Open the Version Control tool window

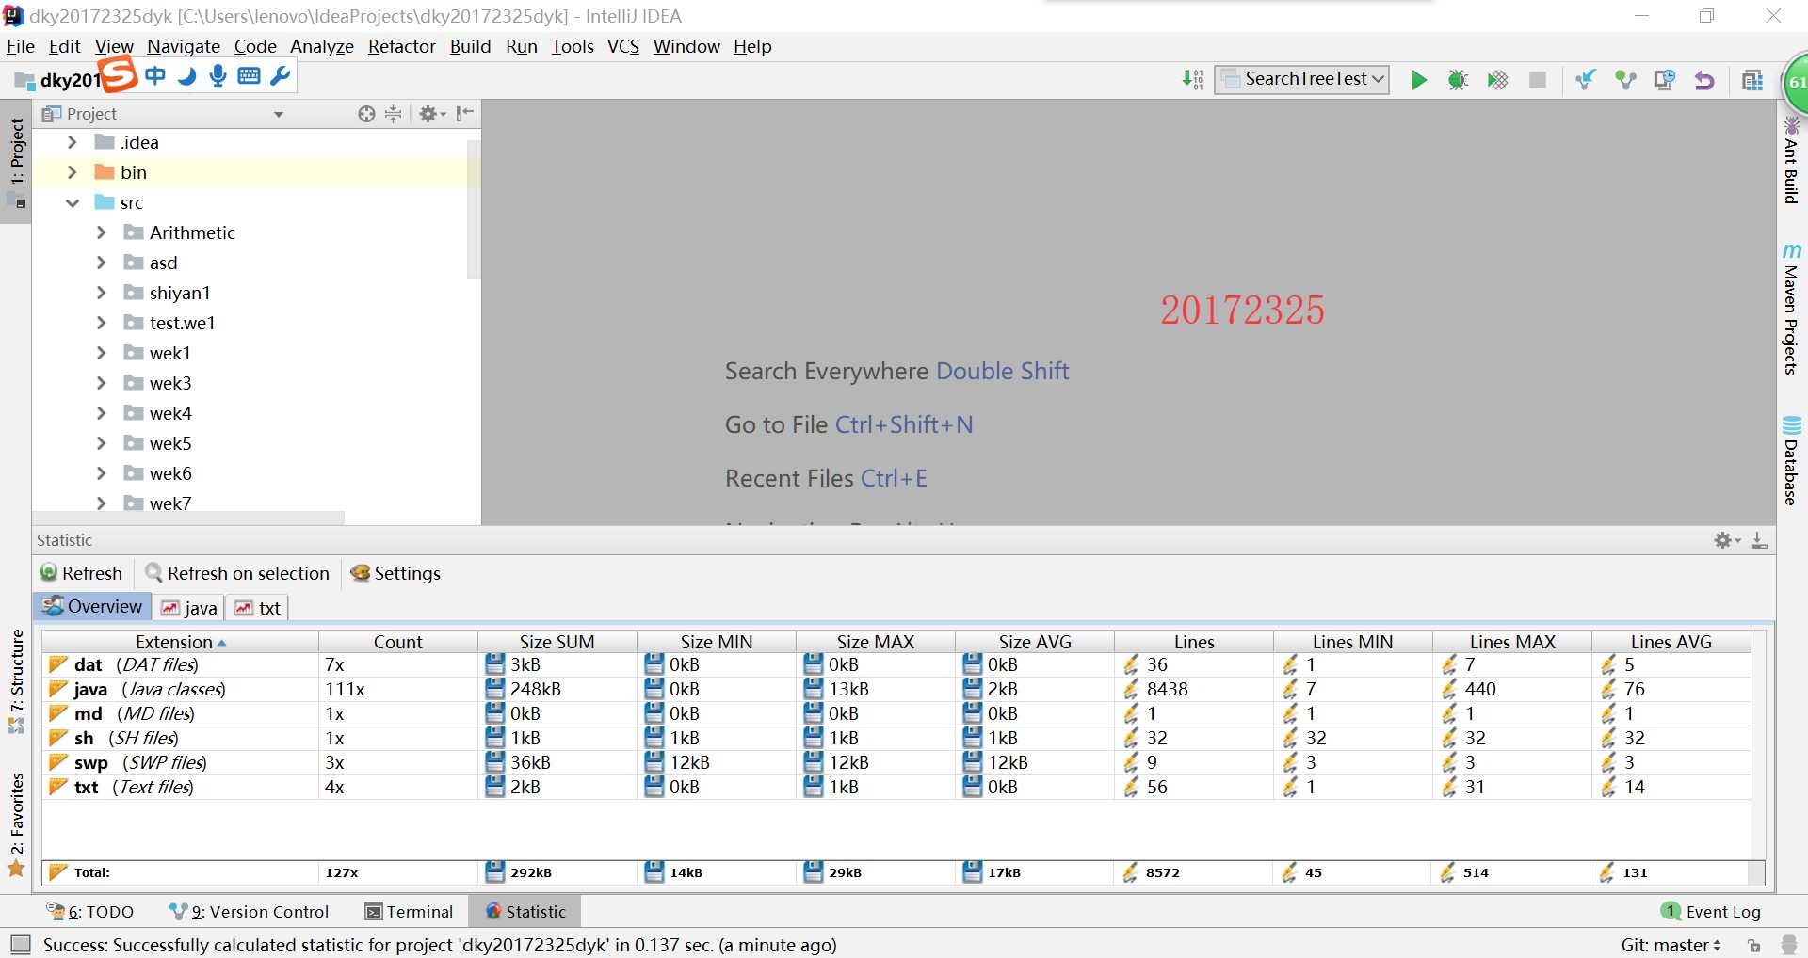tap(249, 911)
